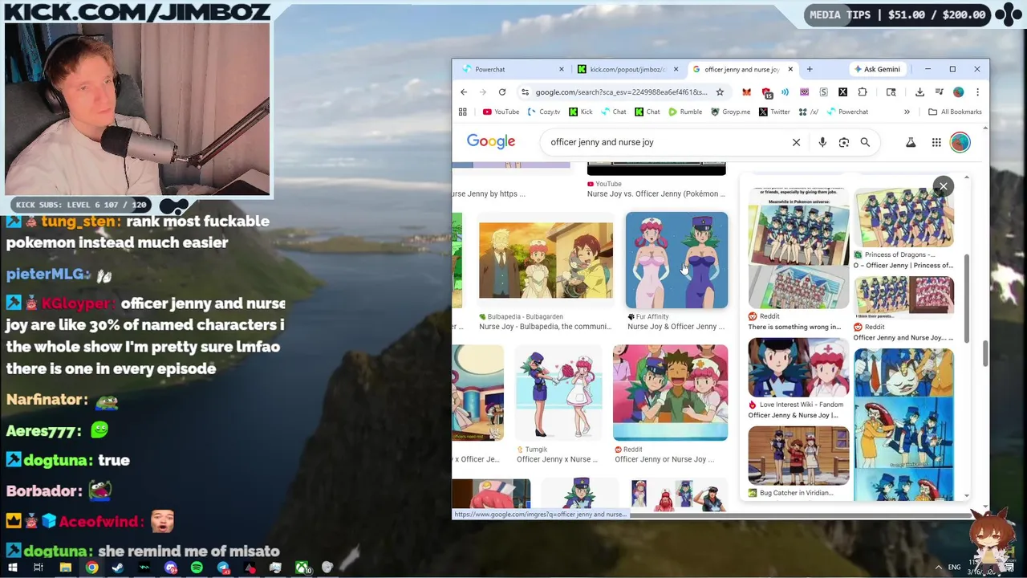Clear the Google search box
The width and height of the screenshot is (1027, 578).
(796, 142)
